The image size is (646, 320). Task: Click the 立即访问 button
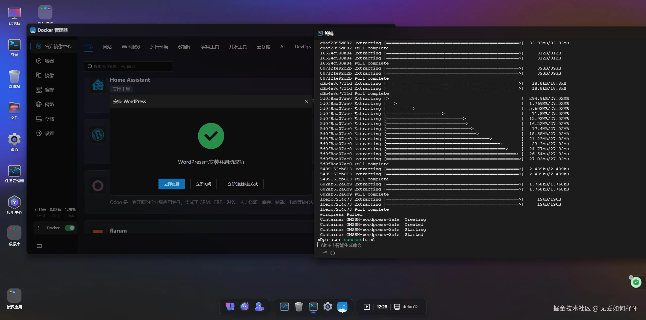203,184
